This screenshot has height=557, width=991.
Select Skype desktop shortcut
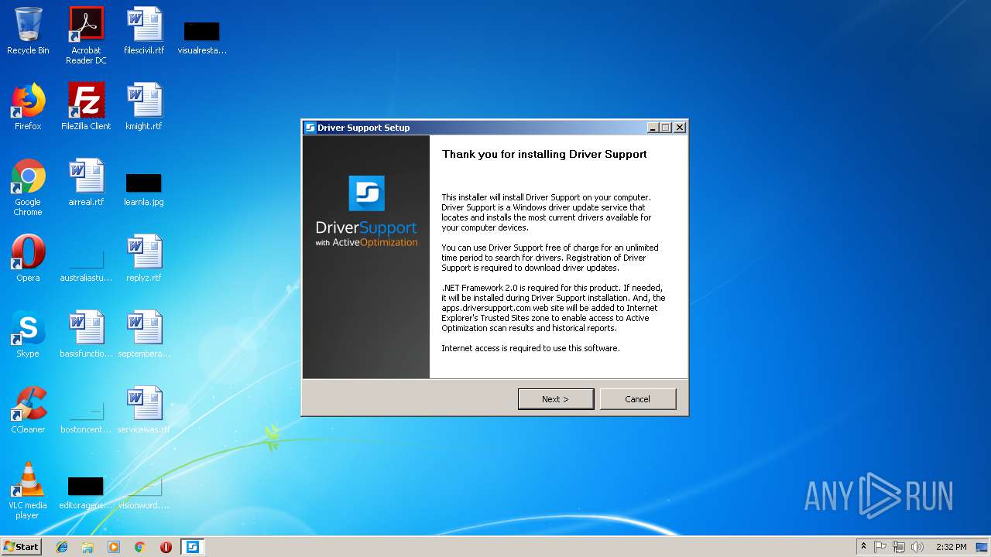point(28,334)
